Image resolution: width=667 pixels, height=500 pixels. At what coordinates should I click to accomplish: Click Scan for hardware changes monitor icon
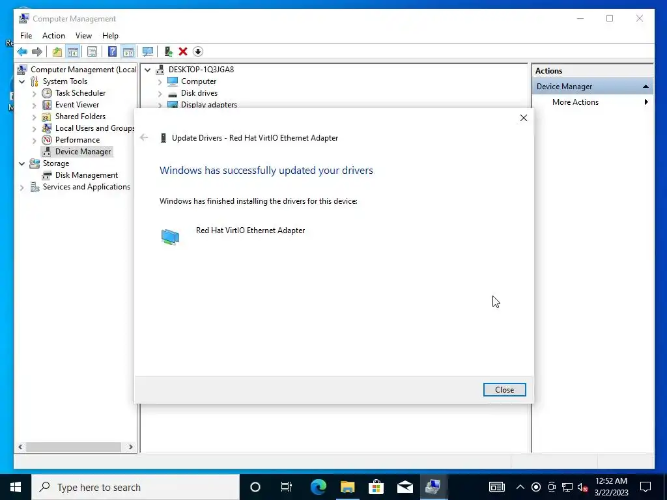pyautogui.click(x=148, y=52)
